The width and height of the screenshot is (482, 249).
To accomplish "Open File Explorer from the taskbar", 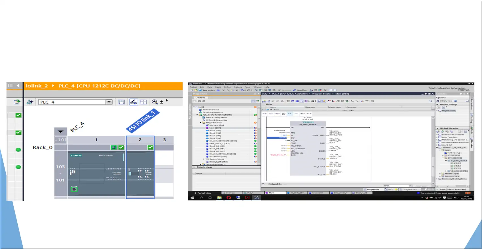I will click(219, 198).
